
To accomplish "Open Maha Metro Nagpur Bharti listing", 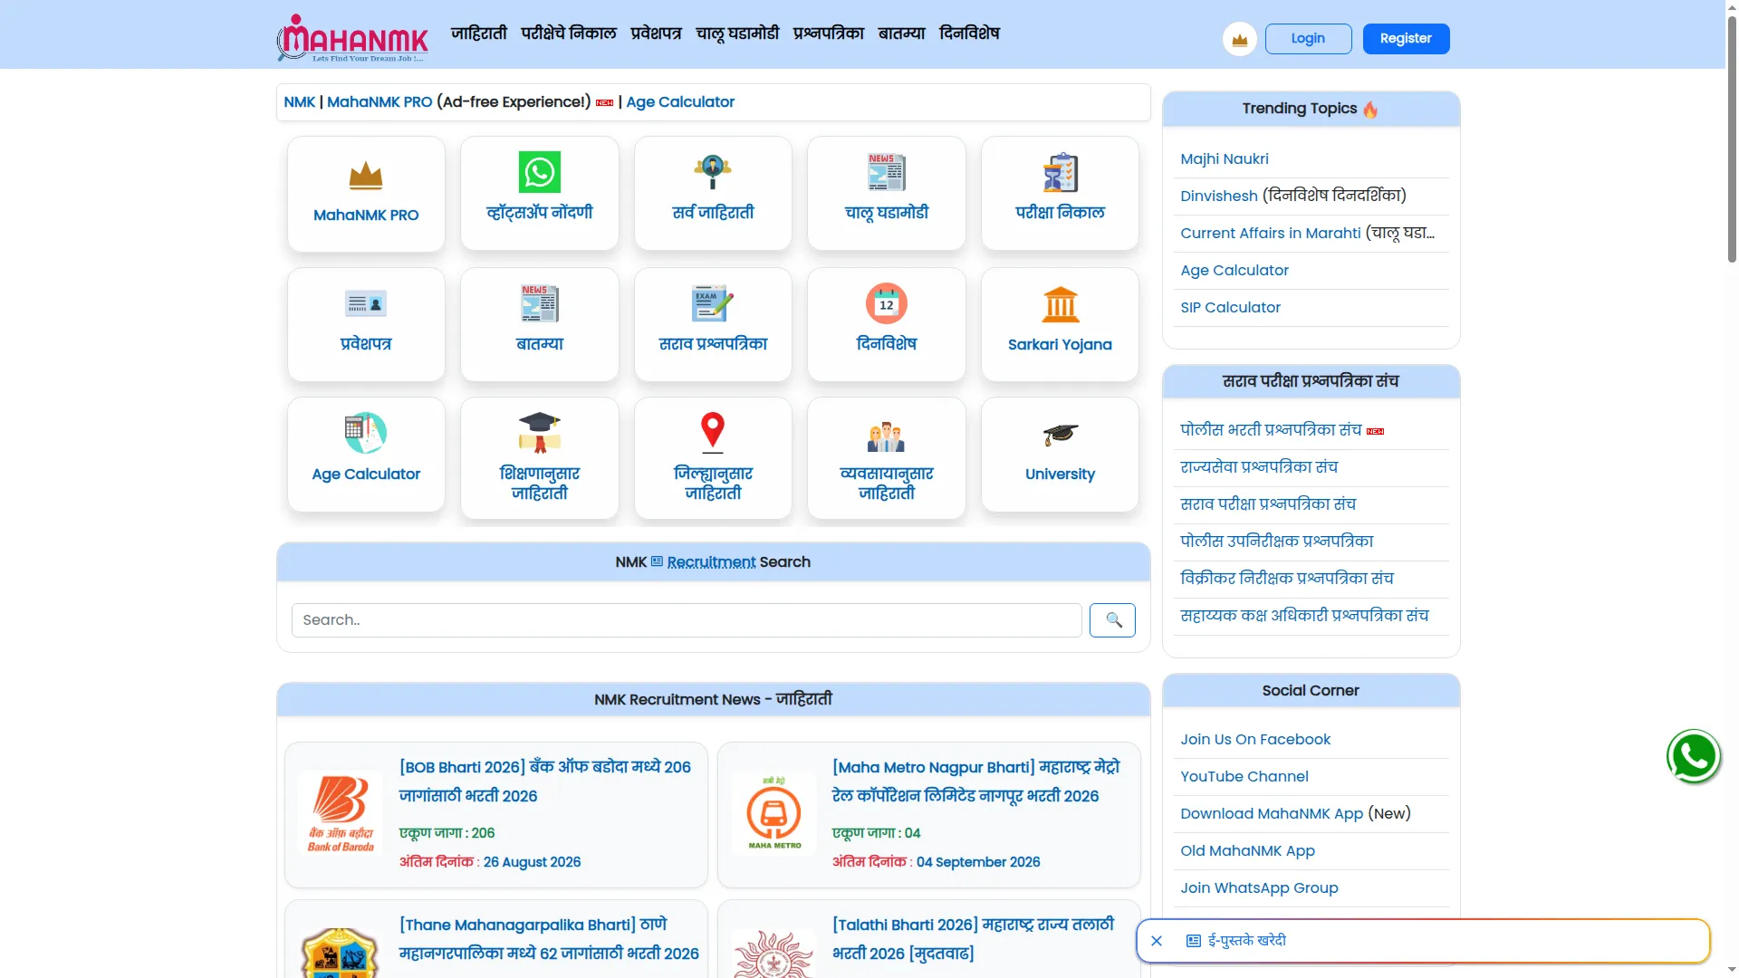I will coord(976,781).
